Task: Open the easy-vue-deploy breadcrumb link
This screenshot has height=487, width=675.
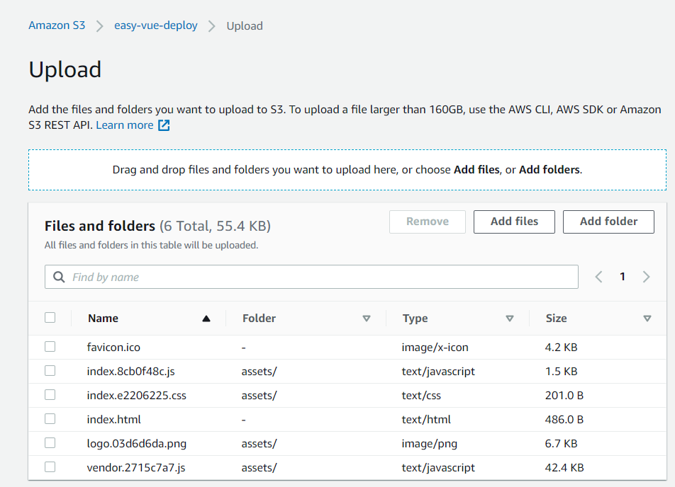Action: pos(157,25)
